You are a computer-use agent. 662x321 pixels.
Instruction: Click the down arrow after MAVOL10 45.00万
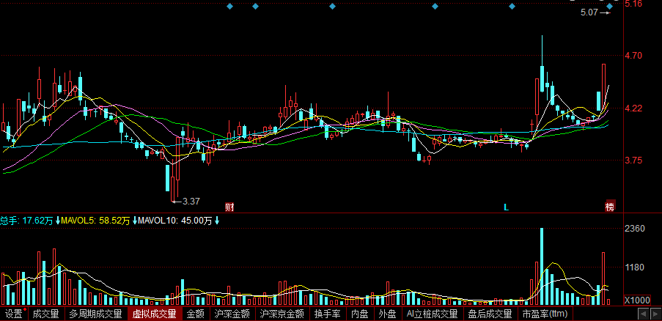click(x=216, y=221)
